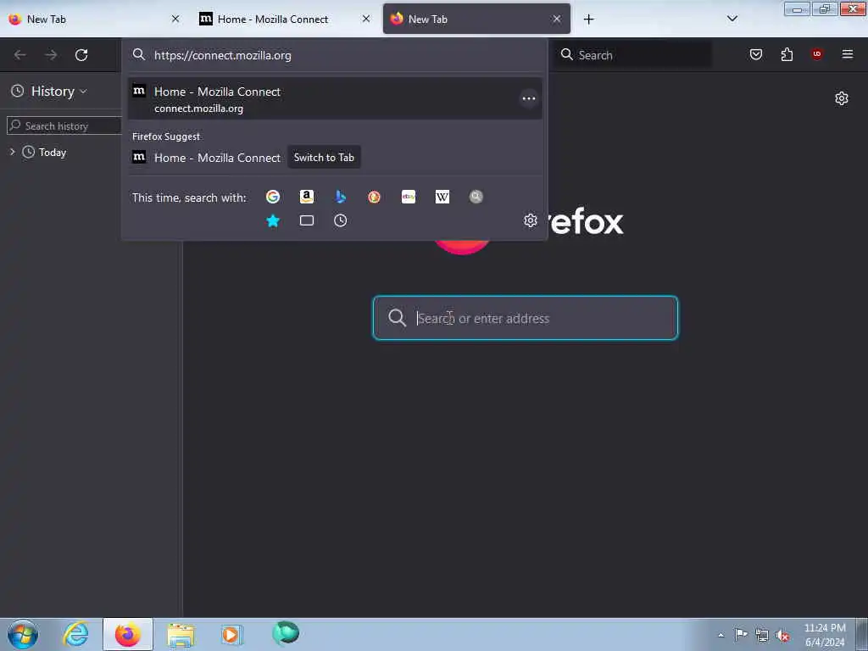Open the muted volume tray icon
Viewport: 868px width, 651px height.
click(x=782, y=636)
